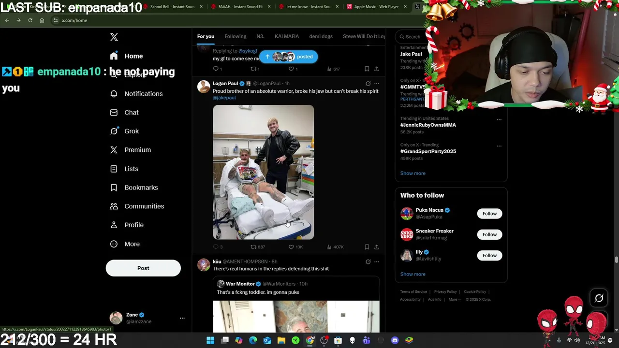Viewport: 619px width, 348px height.
Task: Switch to Apple Music - Web Player tab
Action: point(377,7)
